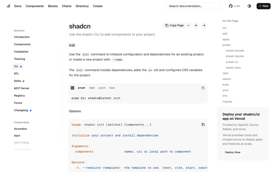Open the Components nav item
This screenshot has width=276, height=172.
click(x=35, y=6)
